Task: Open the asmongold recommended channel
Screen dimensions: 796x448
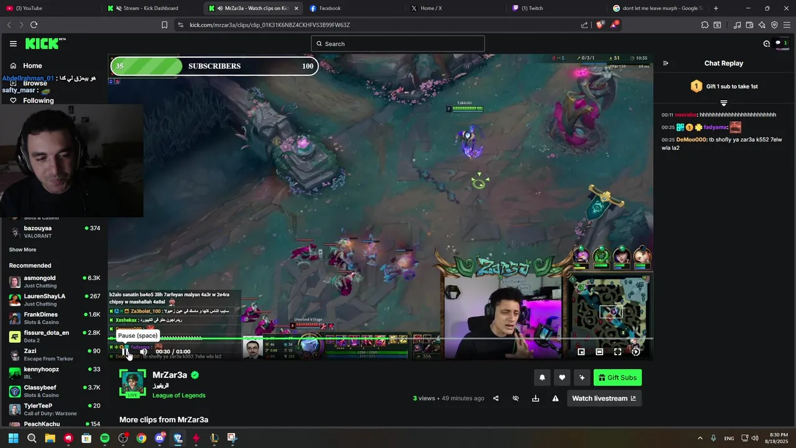Action: tap(54, 282)
